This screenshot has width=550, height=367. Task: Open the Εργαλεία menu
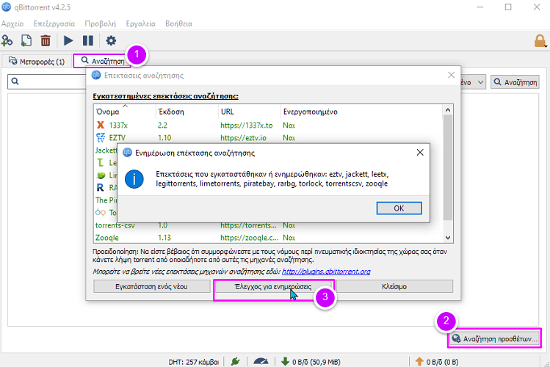click(141, 23)
